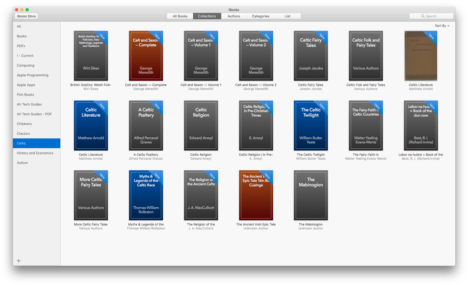Switch to the All Books tab
This screenshot has height=285, width=468.
(x=180, y=16)
